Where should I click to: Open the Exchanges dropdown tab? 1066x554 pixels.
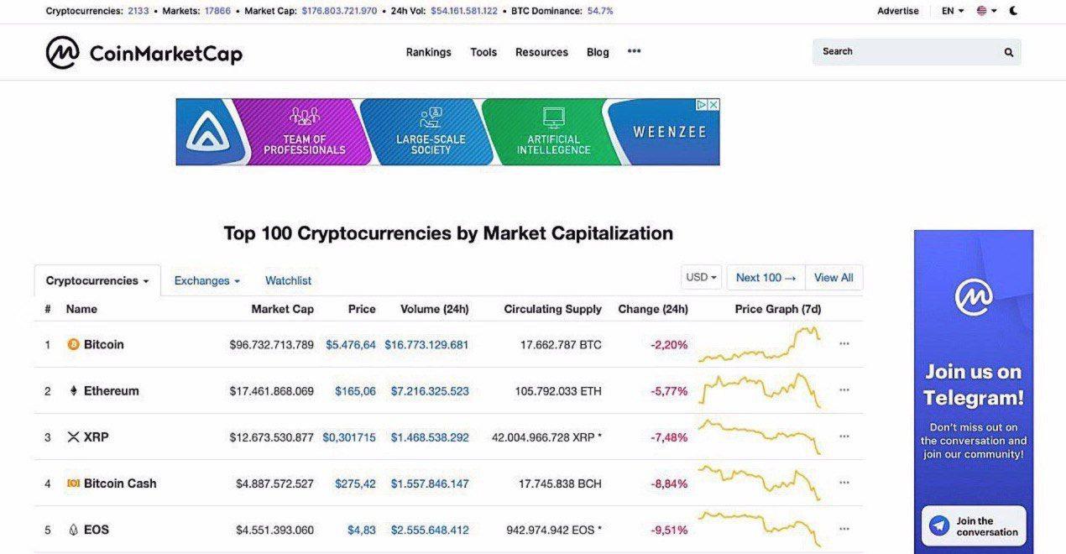(x=207, y=280)
